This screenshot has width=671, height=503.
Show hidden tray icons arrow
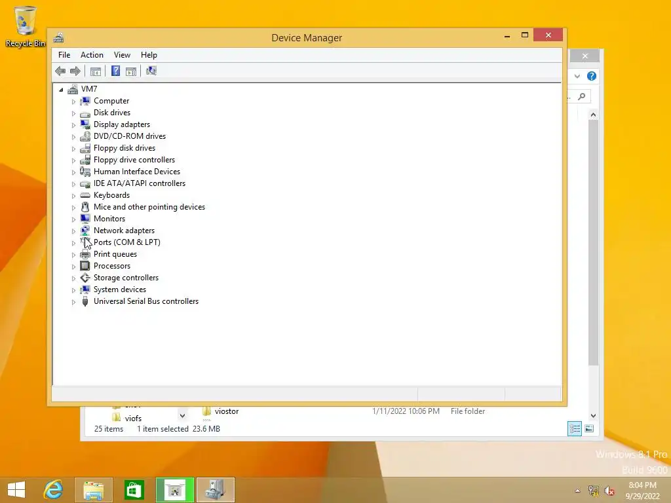click(578, 491)
